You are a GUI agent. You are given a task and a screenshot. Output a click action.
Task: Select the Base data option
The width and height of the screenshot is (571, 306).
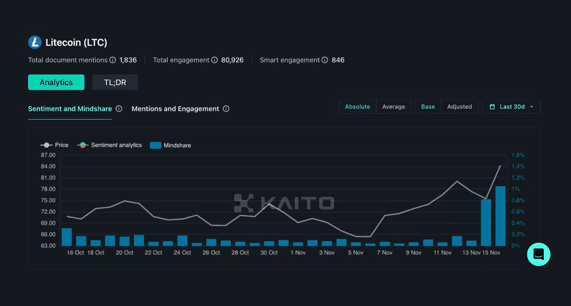pos(428,107)
